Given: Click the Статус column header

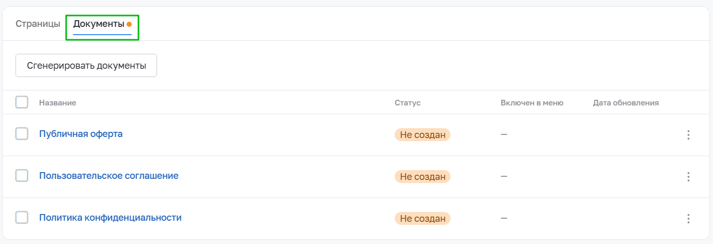Looking at the screenshot, I should [x=408, y=103].
